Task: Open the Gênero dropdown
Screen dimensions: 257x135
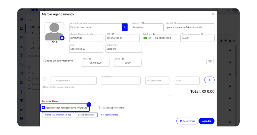Action: click(x=148, y=27)
